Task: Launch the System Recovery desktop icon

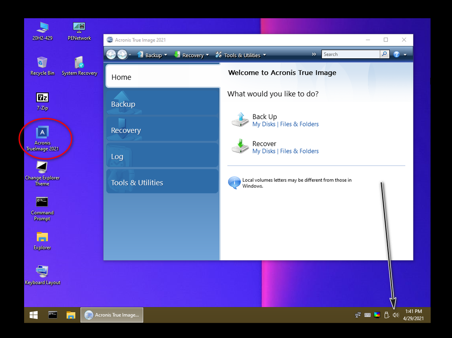Action: coord(79,66)
